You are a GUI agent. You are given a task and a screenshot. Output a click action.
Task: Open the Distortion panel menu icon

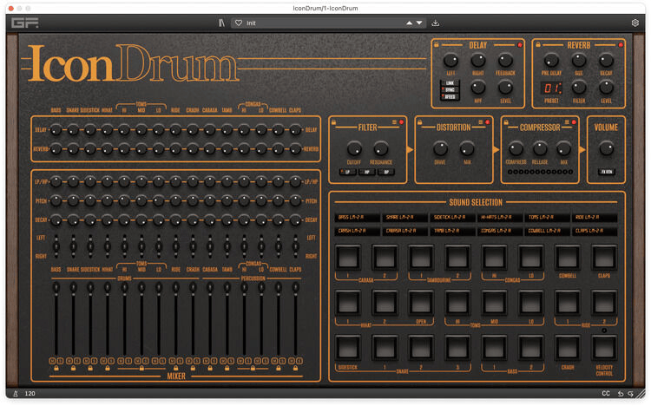coord(479,122)
